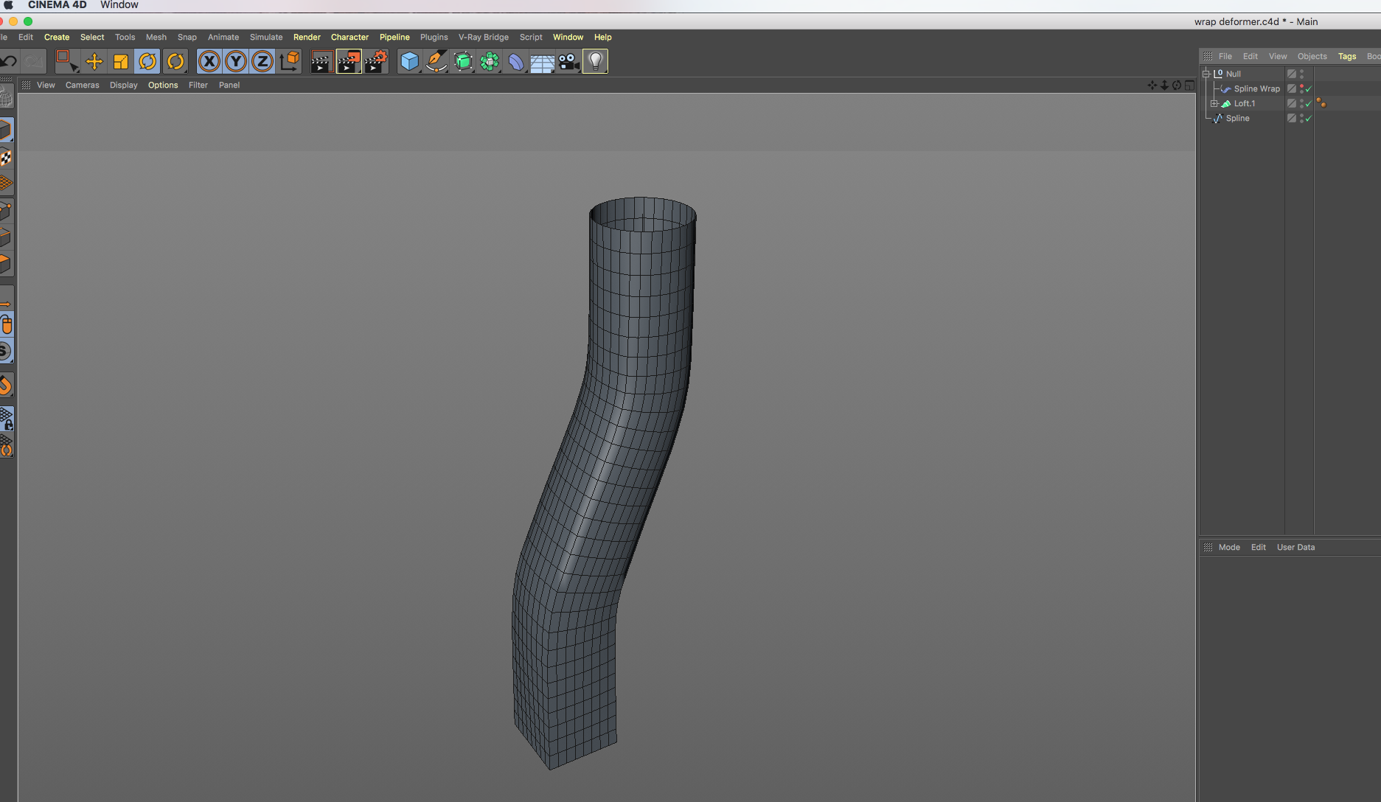Expand the Loft.1 object children
1381x802 pixels.
pos(1214,103)
